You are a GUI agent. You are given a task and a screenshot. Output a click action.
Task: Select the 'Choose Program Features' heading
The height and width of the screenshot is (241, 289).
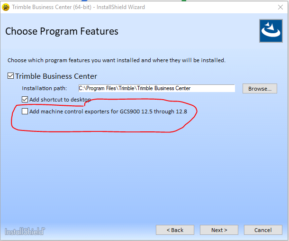(62, 31)
